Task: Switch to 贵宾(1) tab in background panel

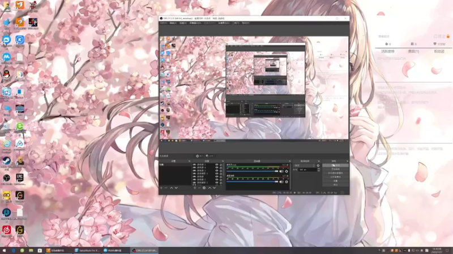Action: (x=413, y=51)
